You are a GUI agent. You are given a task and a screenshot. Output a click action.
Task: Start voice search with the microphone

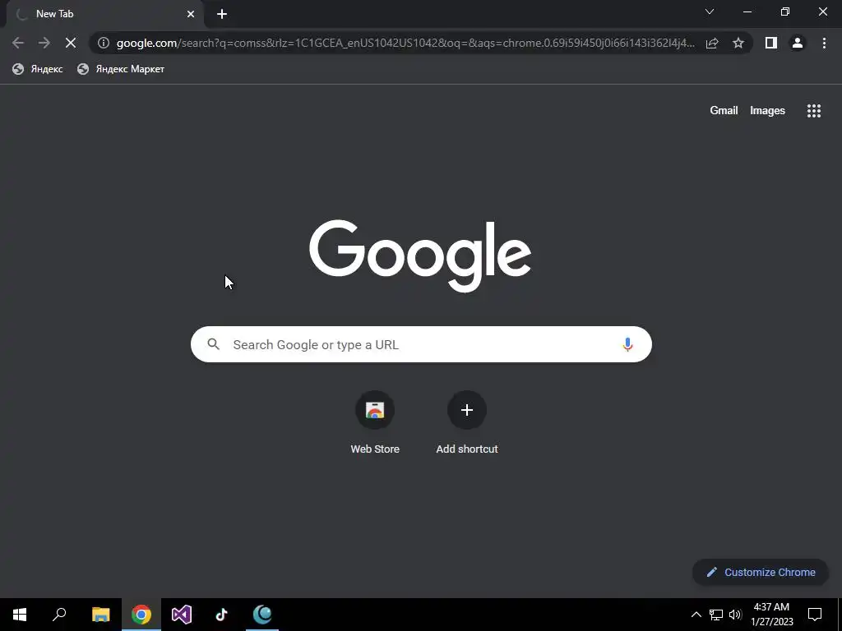(627, 344)
